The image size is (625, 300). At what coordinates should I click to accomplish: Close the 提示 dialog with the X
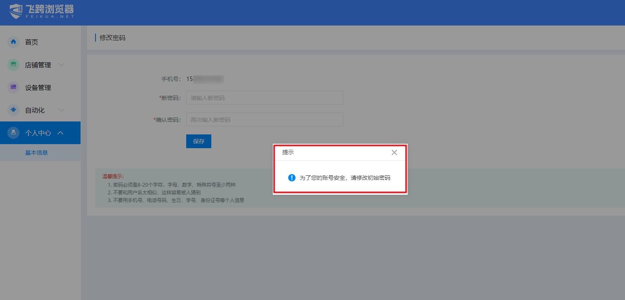pos(394,153)
